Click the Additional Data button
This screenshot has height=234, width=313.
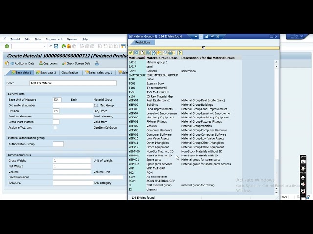tap(22, 63)
